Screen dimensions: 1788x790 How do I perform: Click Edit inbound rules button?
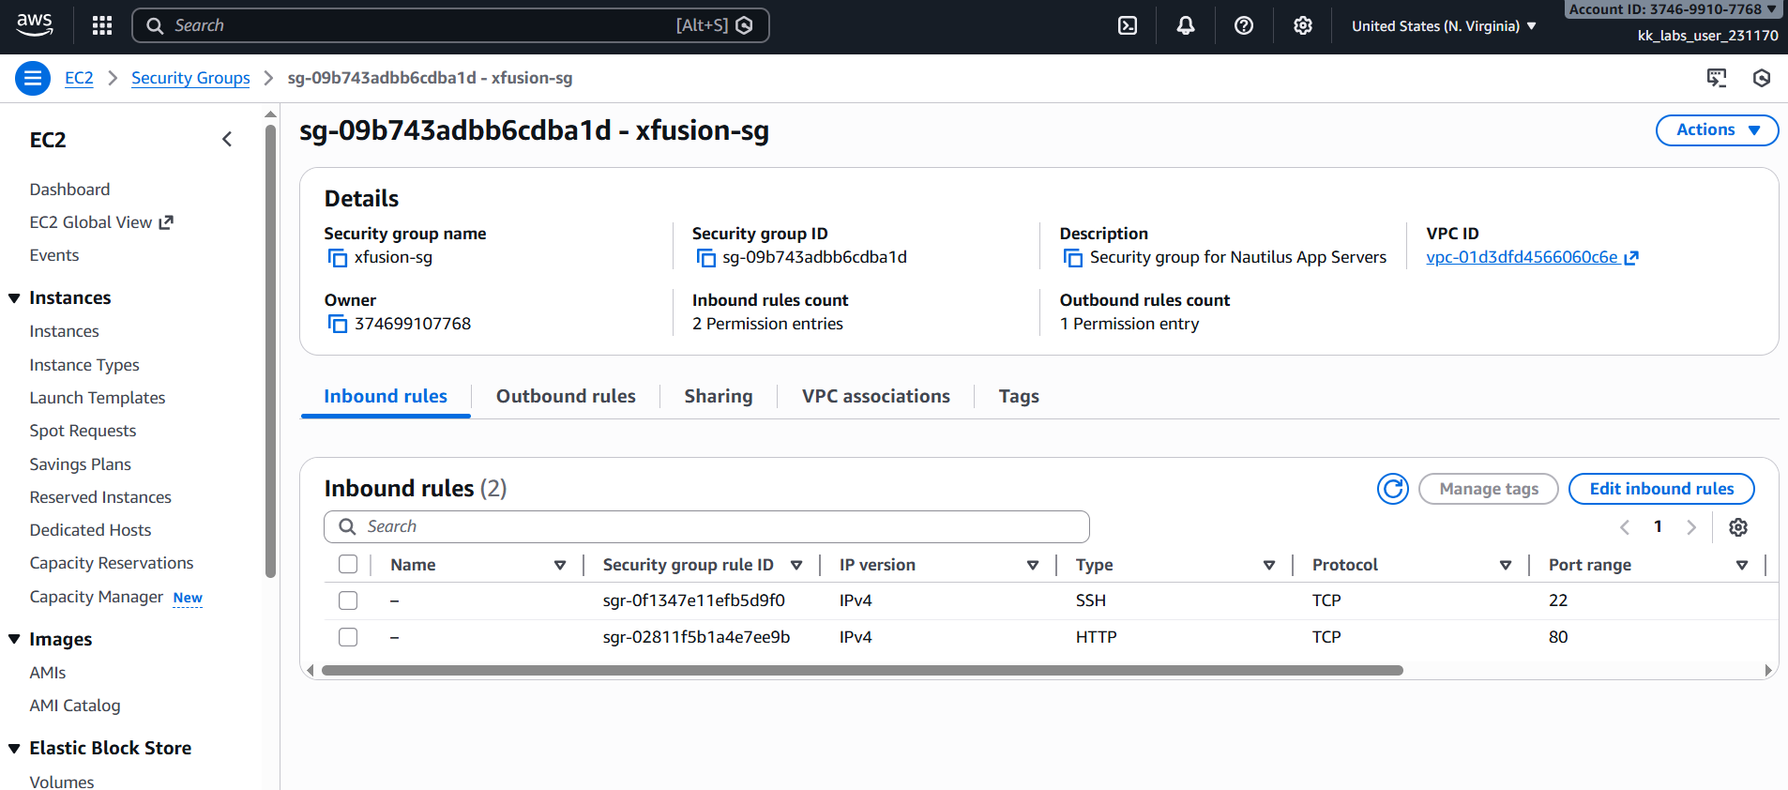(x=1661, y=489)
